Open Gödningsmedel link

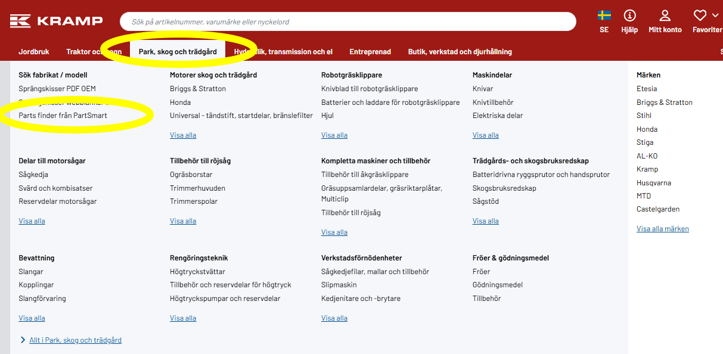pos(498,285)
